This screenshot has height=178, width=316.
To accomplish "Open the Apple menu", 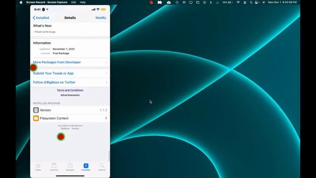I will pos(21,2).
